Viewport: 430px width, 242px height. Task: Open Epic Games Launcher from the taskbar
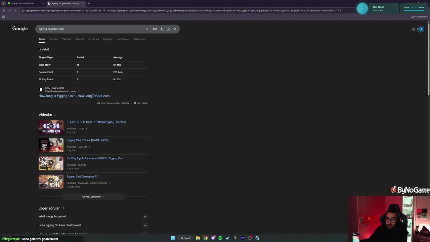(235, 238)
